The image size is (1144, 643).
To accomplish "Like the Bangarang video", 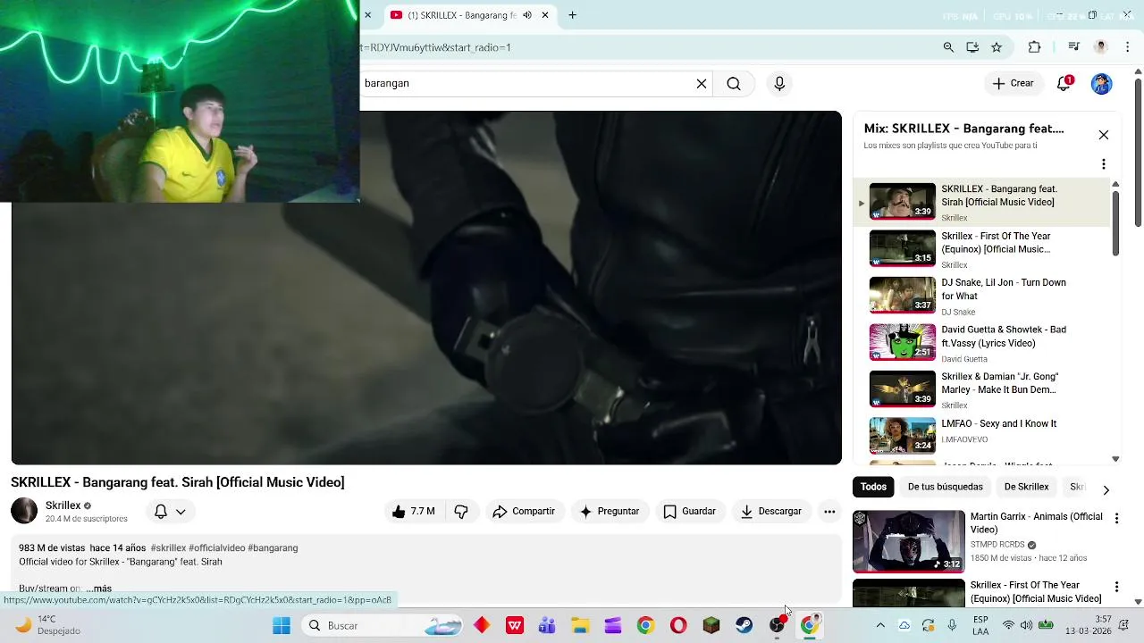I will [413, 512].
